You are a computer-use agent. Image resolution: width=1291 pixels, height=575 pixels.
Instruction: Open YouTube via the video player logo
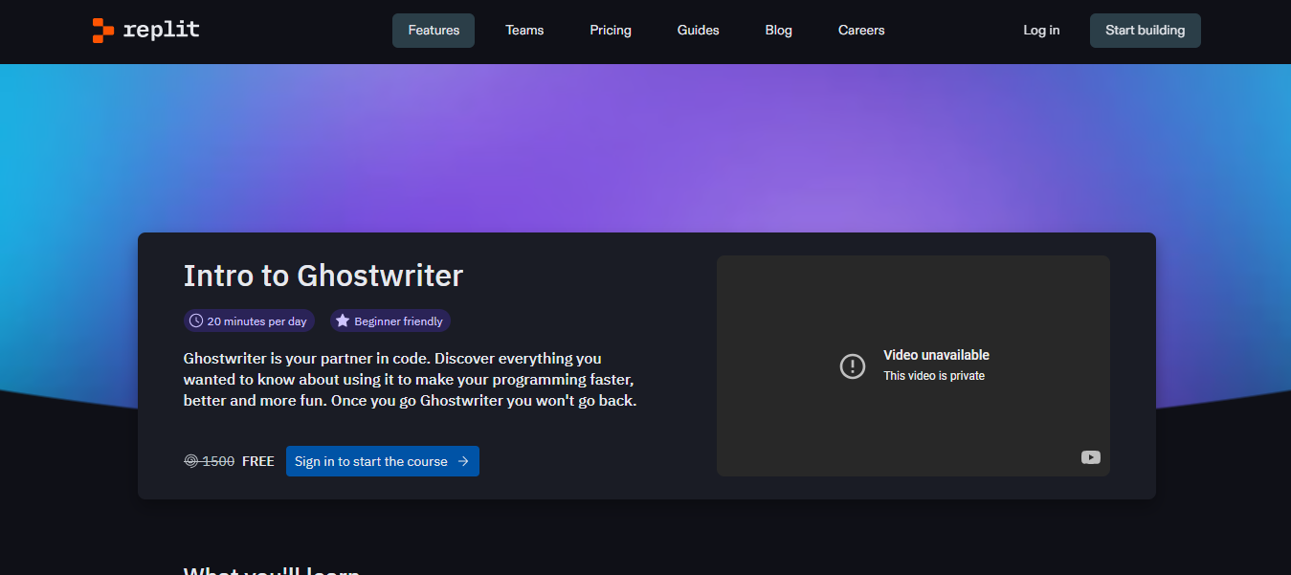tap(1091, 457)
